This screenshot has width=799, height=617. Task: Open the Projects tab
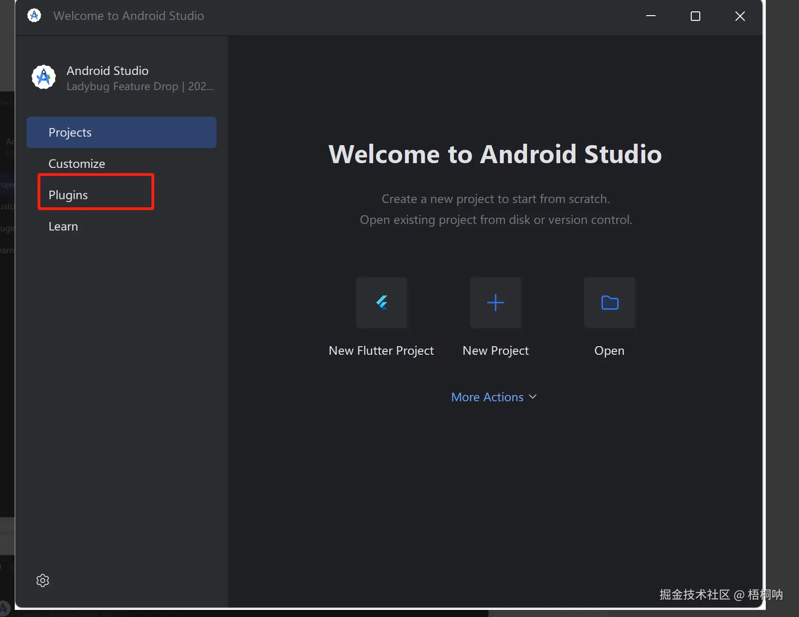(x=122, y=132)
